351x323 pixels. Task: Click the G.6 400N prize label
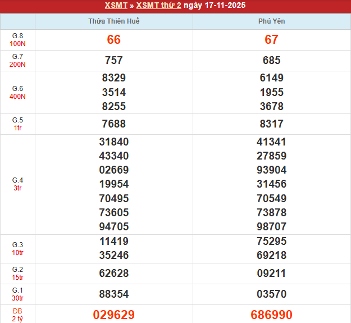tap(17, 93)
